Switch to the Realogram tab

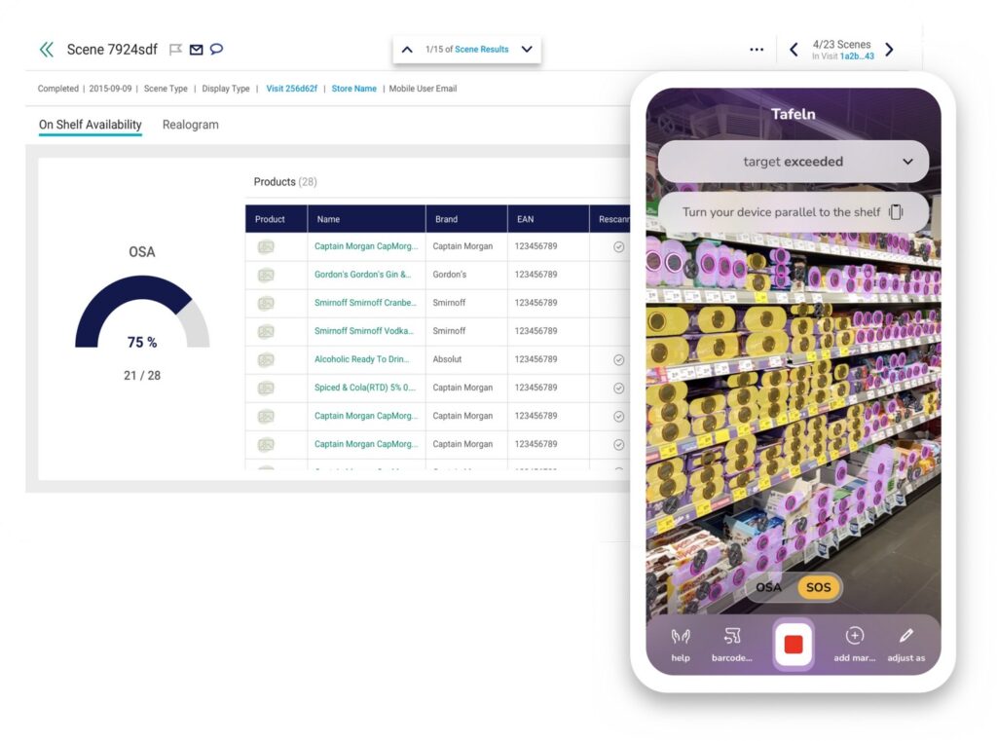[x=190, y=125]
